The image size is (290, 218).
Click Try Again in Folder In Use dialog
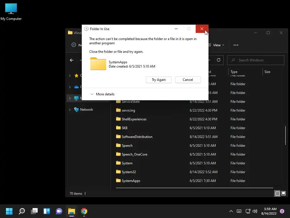pos(159,80)
